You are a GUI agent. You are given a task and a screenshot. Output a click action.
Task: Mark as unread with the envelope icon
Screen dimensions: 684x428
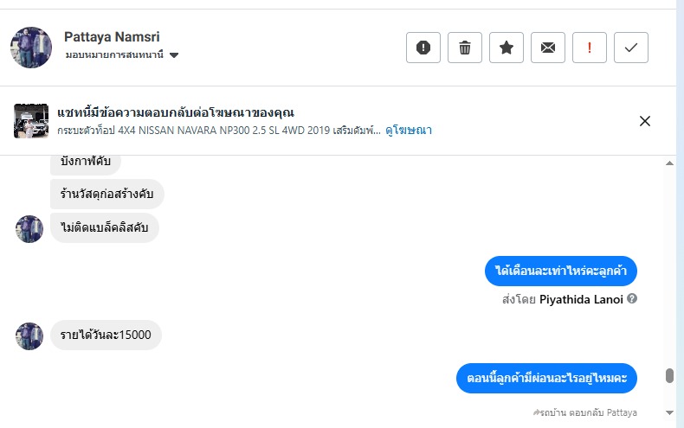[548, 48]
